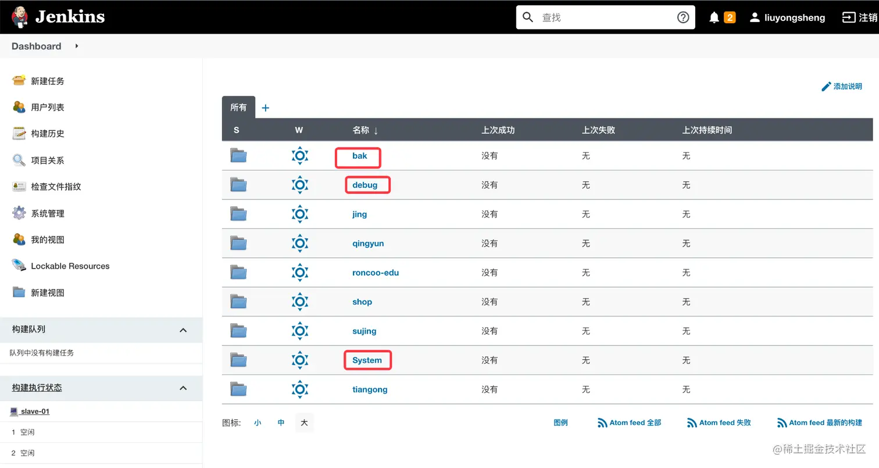This screenshot has width=879, height=468.
Task: Click the orange notification count badge
Action: pos(730,17)
